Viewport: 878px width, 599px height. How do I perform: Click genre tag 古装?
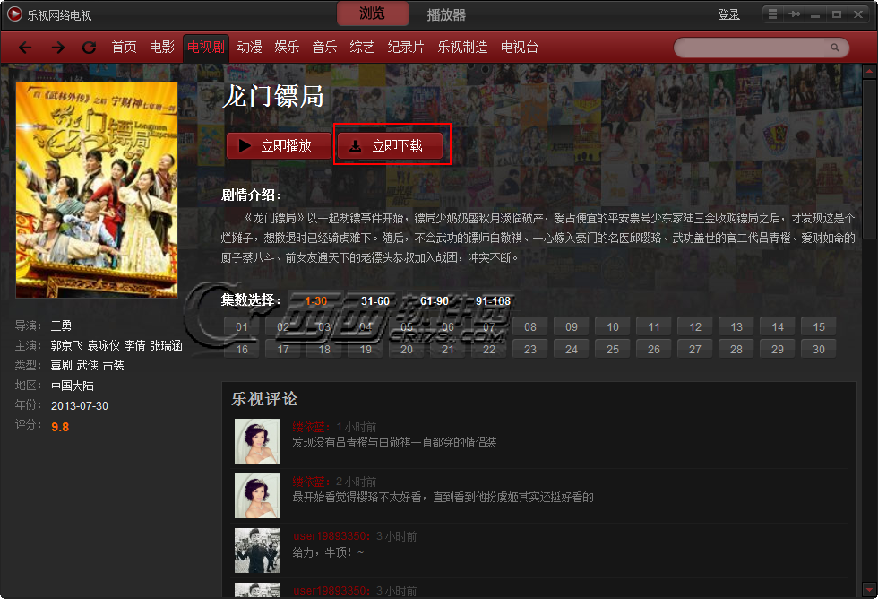114,365
